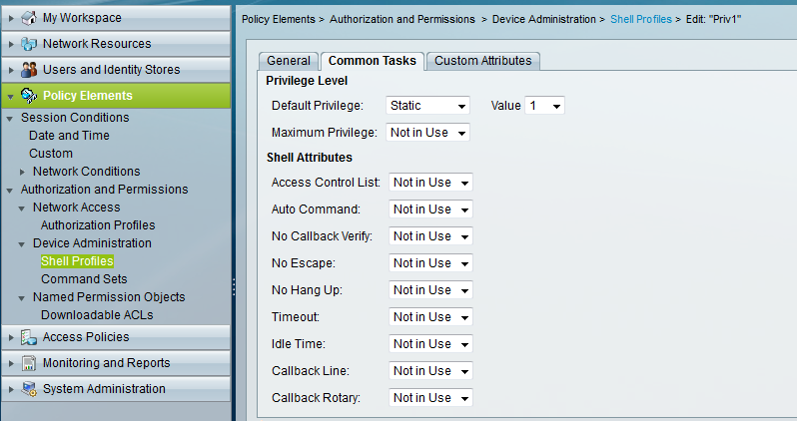Click the Network Resources icon
The width and height of the screenshot is (797, 421).
pos(29,44)
